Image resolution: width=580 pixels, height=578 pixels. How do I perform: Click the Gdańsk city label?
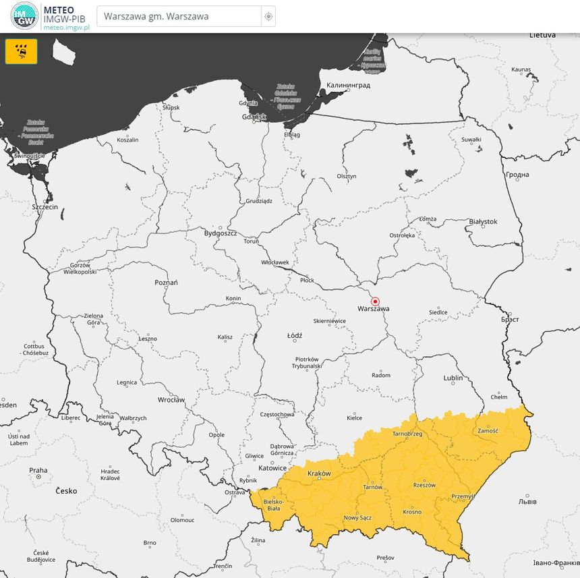[x=254, y=117]
